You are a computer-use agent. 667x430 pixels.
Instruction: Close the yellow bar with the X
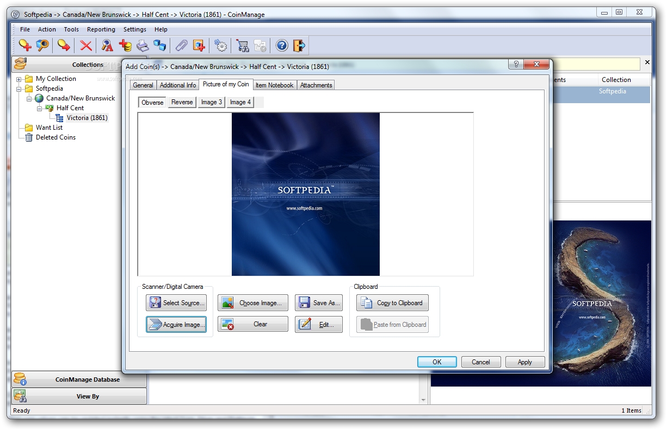click(647, 63)
